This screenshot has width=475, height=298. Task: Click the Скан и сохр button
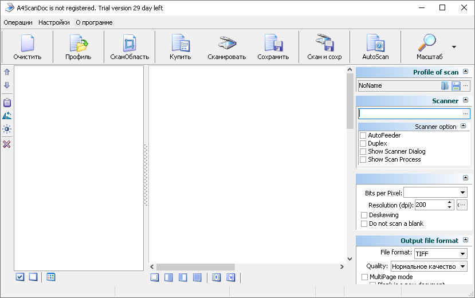click(324, 46)
